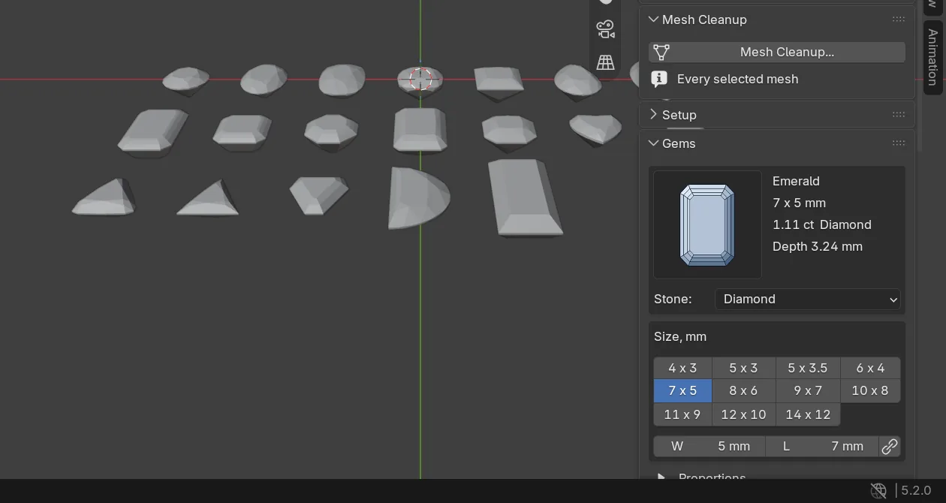Click the info icon beside Every selected mesh
946x503 pixels.
tap(659, 79)
